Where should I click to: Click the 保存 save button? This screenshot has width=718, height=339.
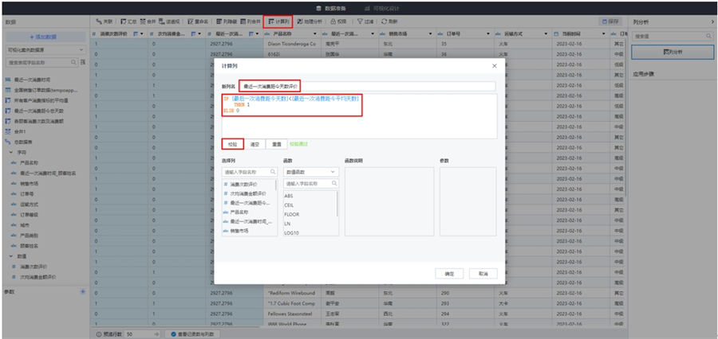[x=610, y=21]
